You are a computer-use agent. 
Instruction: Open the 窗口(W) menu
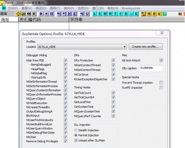click(x=98, y=8)
